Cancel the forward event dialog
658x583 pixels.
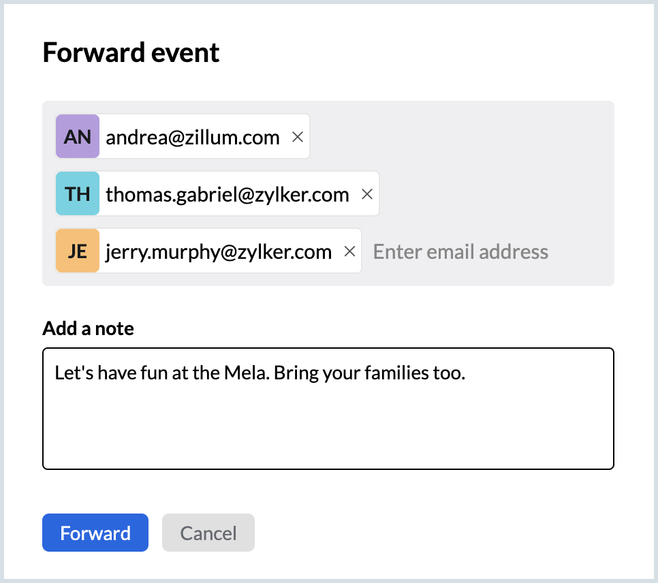(x=208, y=533)
